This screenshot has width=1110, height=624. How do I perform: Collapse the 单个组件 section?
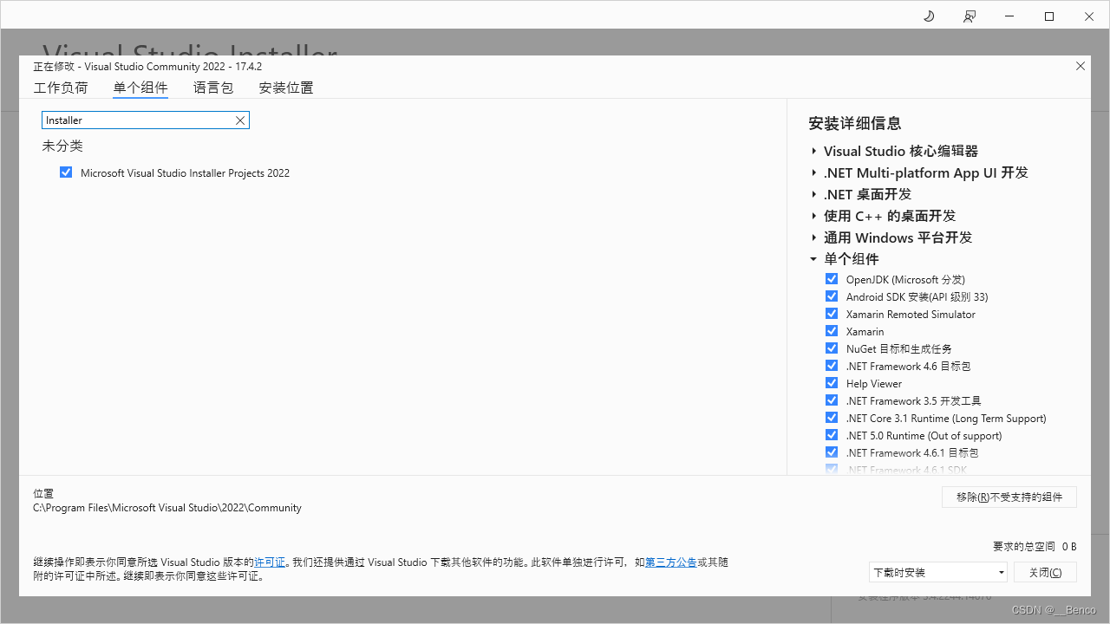[813, 258]
